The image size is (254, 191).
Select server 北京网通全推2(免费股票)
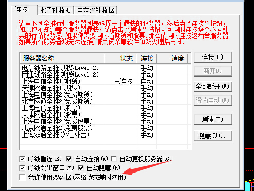pyautogui.click(x=57, y=128)
